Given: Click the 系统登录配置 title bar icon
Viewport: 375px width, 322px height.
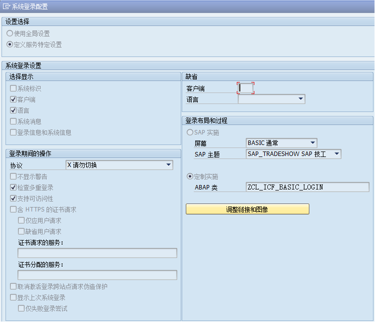Looking at the screenshot, I should (x=7, y=6).
